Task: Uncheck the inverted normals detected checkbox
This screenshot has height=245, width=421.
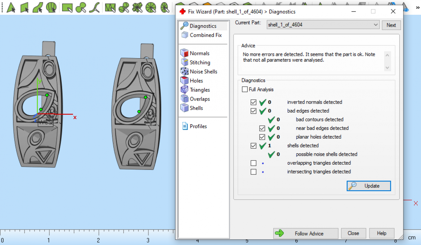Action: coord(254,102)
